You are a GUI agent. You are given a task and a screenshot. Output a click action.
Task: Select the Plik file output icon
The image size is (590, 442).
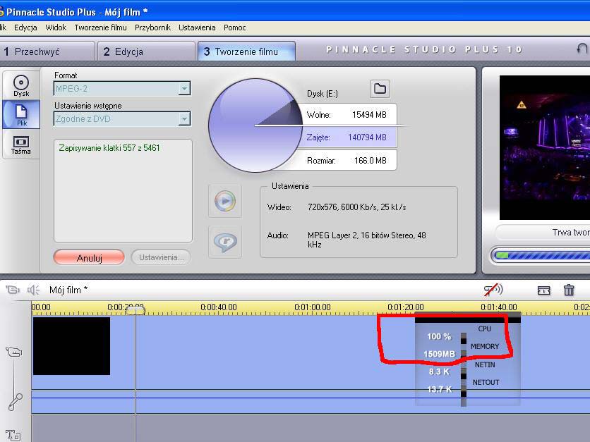21,115
